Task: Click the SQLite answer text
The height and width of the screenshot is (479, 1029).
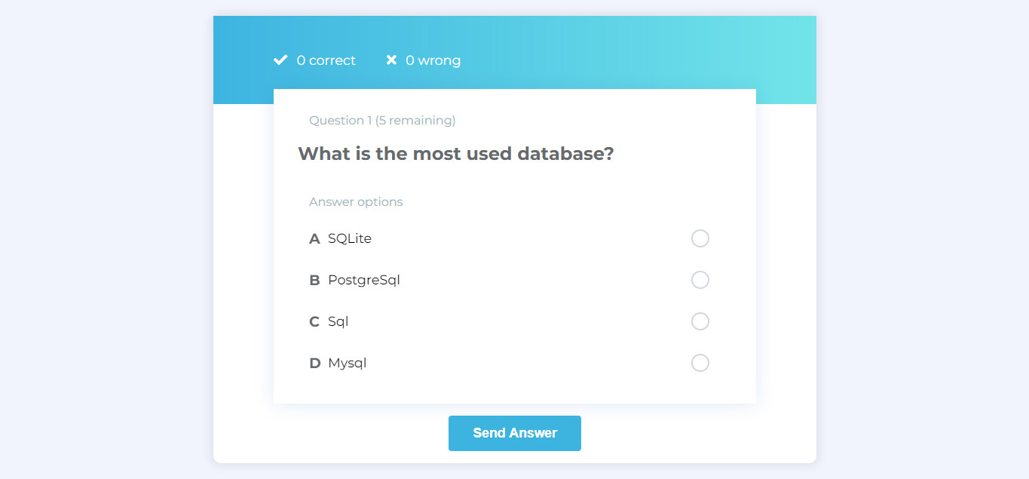Action: [x=350, y=238]
